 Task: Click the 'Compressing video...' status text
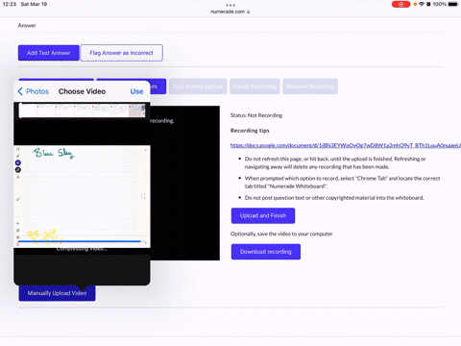point(82,249)
